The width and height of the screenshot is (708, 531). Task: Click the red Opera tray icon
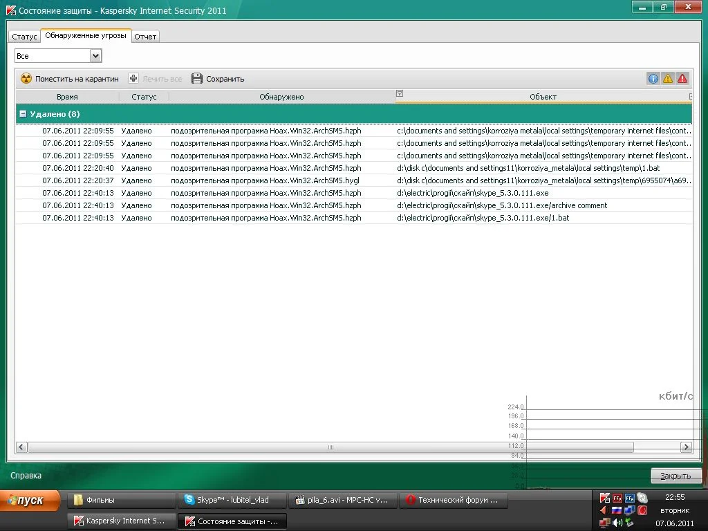click(642, 511)
